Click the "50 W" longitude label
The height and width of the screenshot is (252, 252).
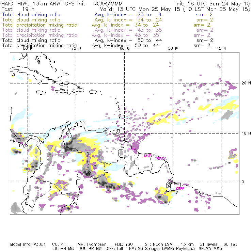(173, 48)
